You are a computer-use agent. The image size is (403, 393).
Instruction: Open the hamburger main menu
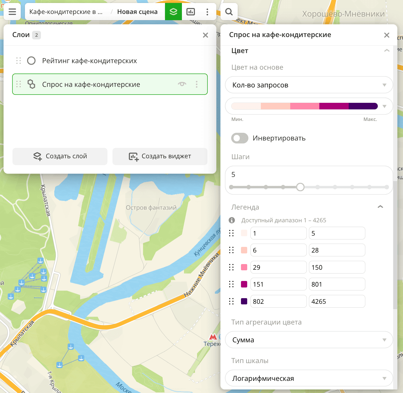(12, 12)
